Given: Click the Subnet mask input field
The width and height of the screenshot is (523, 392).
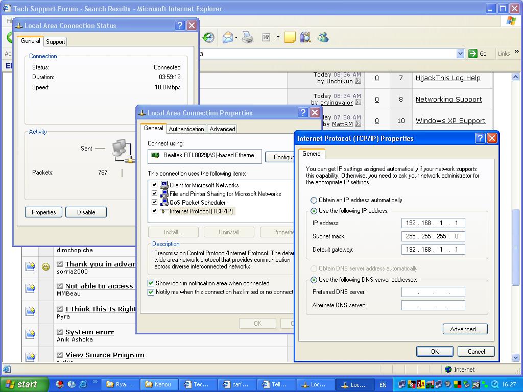Looking at the screenshot, I should [x=433, y=236].
